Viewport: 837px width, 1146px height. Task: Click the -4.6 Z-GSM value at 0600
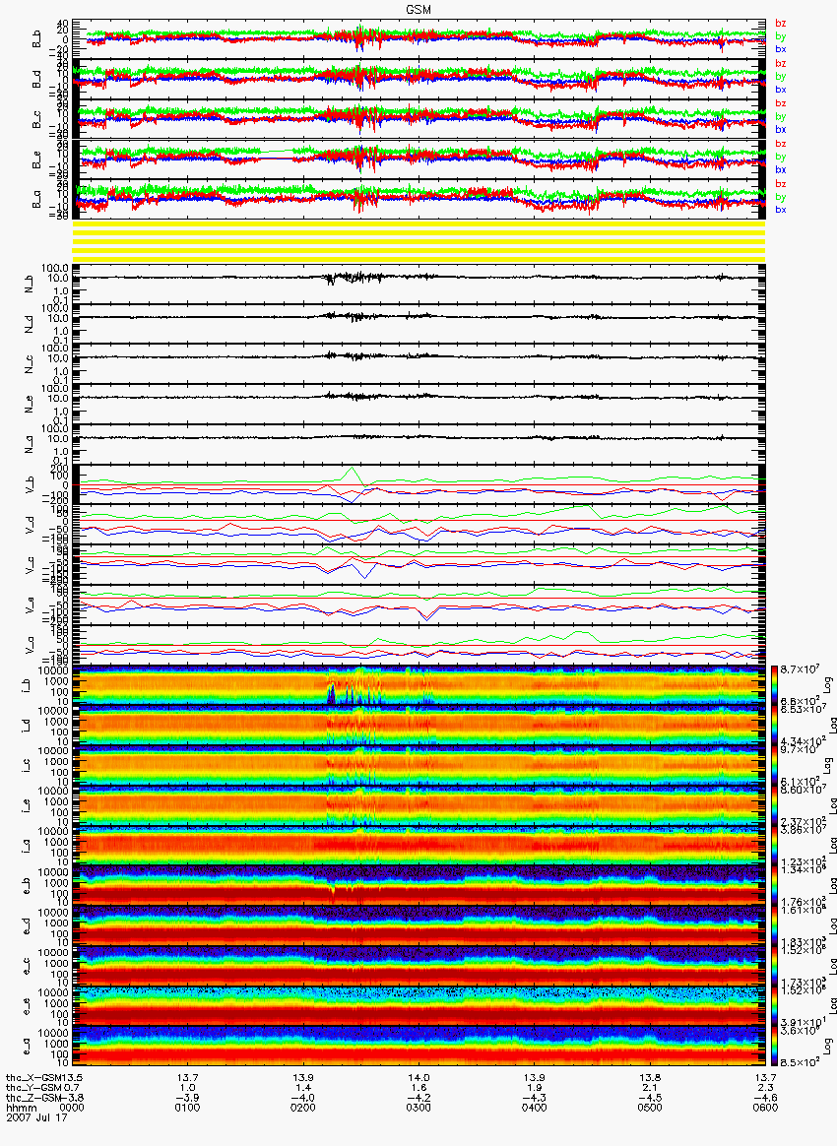point(765,1098)
